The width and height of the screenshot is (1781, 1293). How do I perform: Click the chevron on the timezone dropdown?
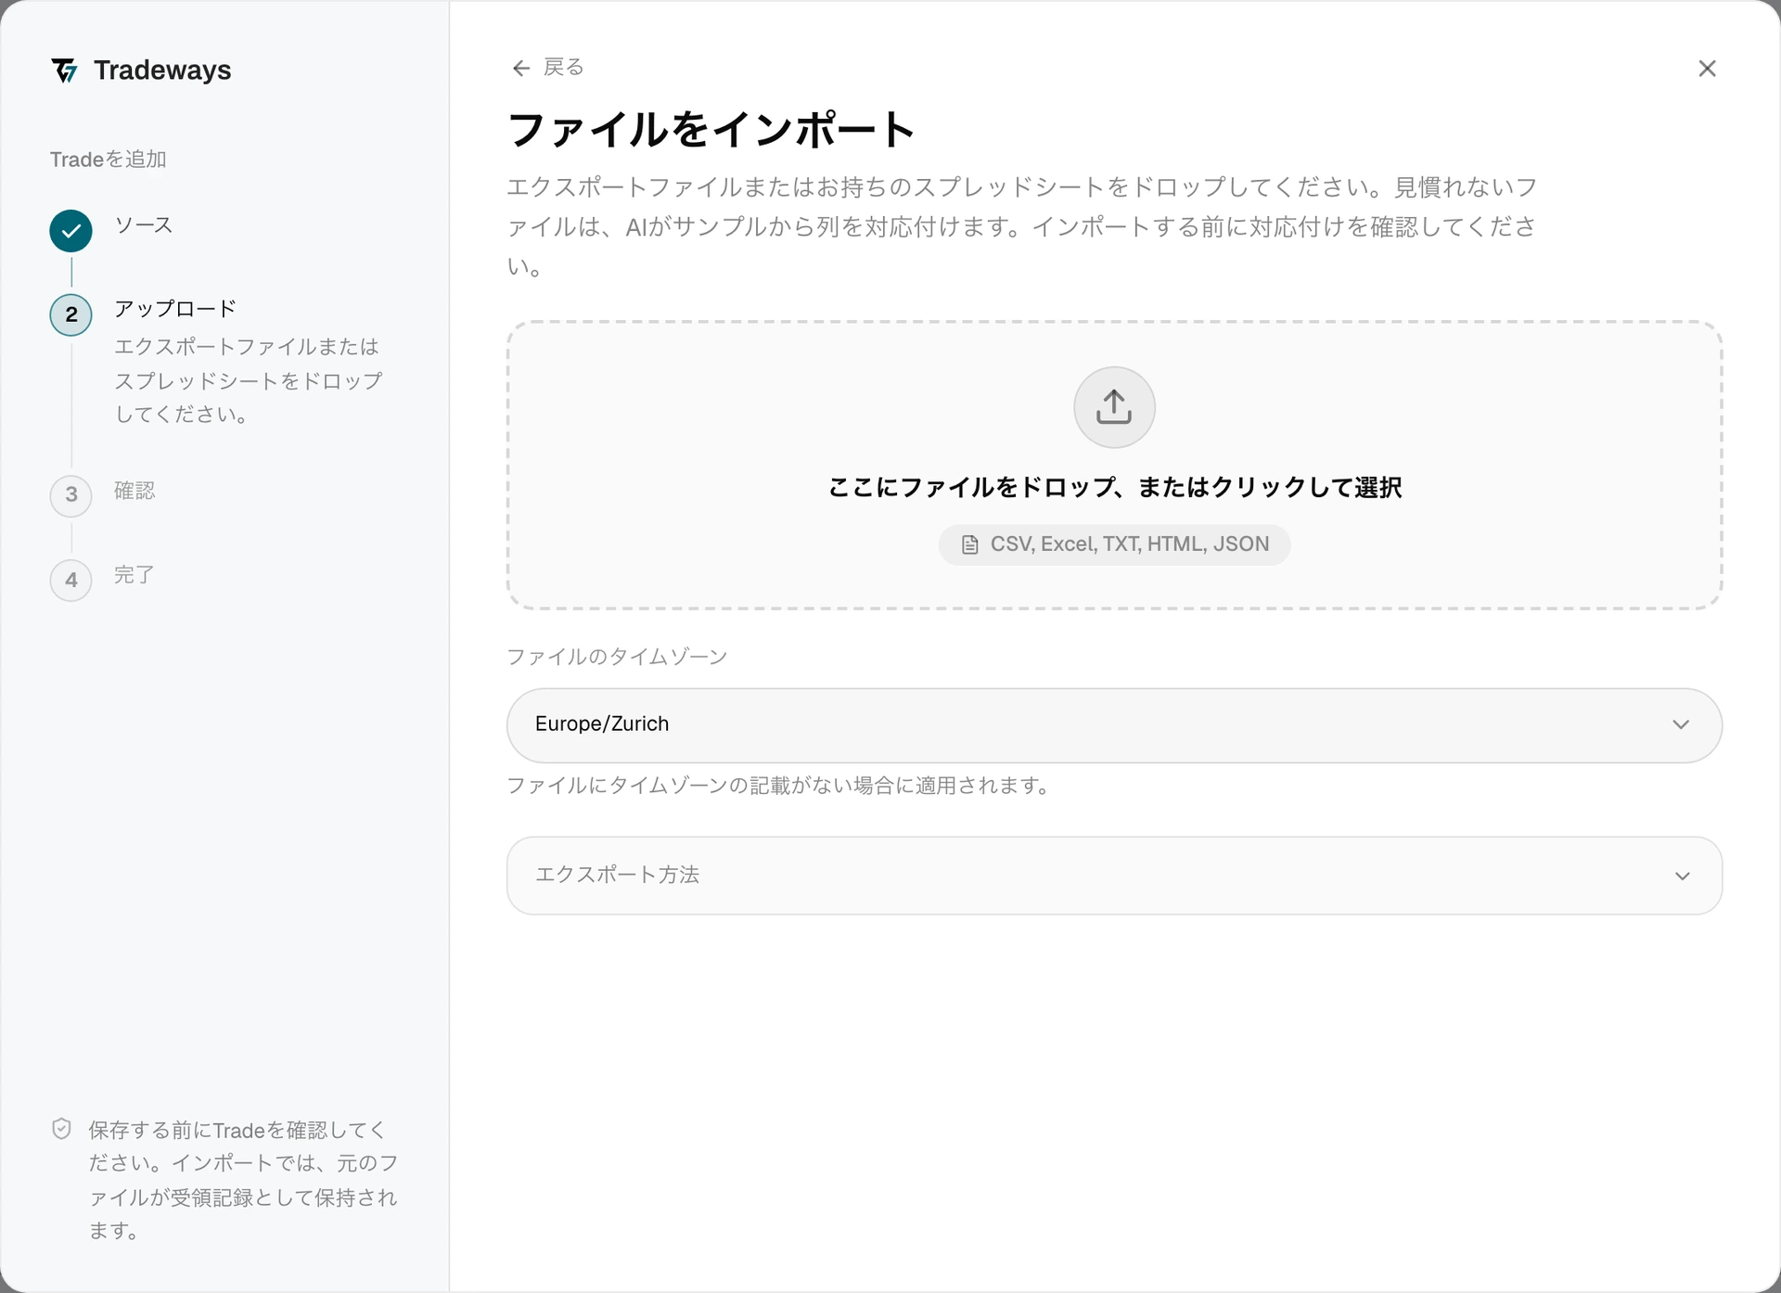click(x=1681, y=724)
